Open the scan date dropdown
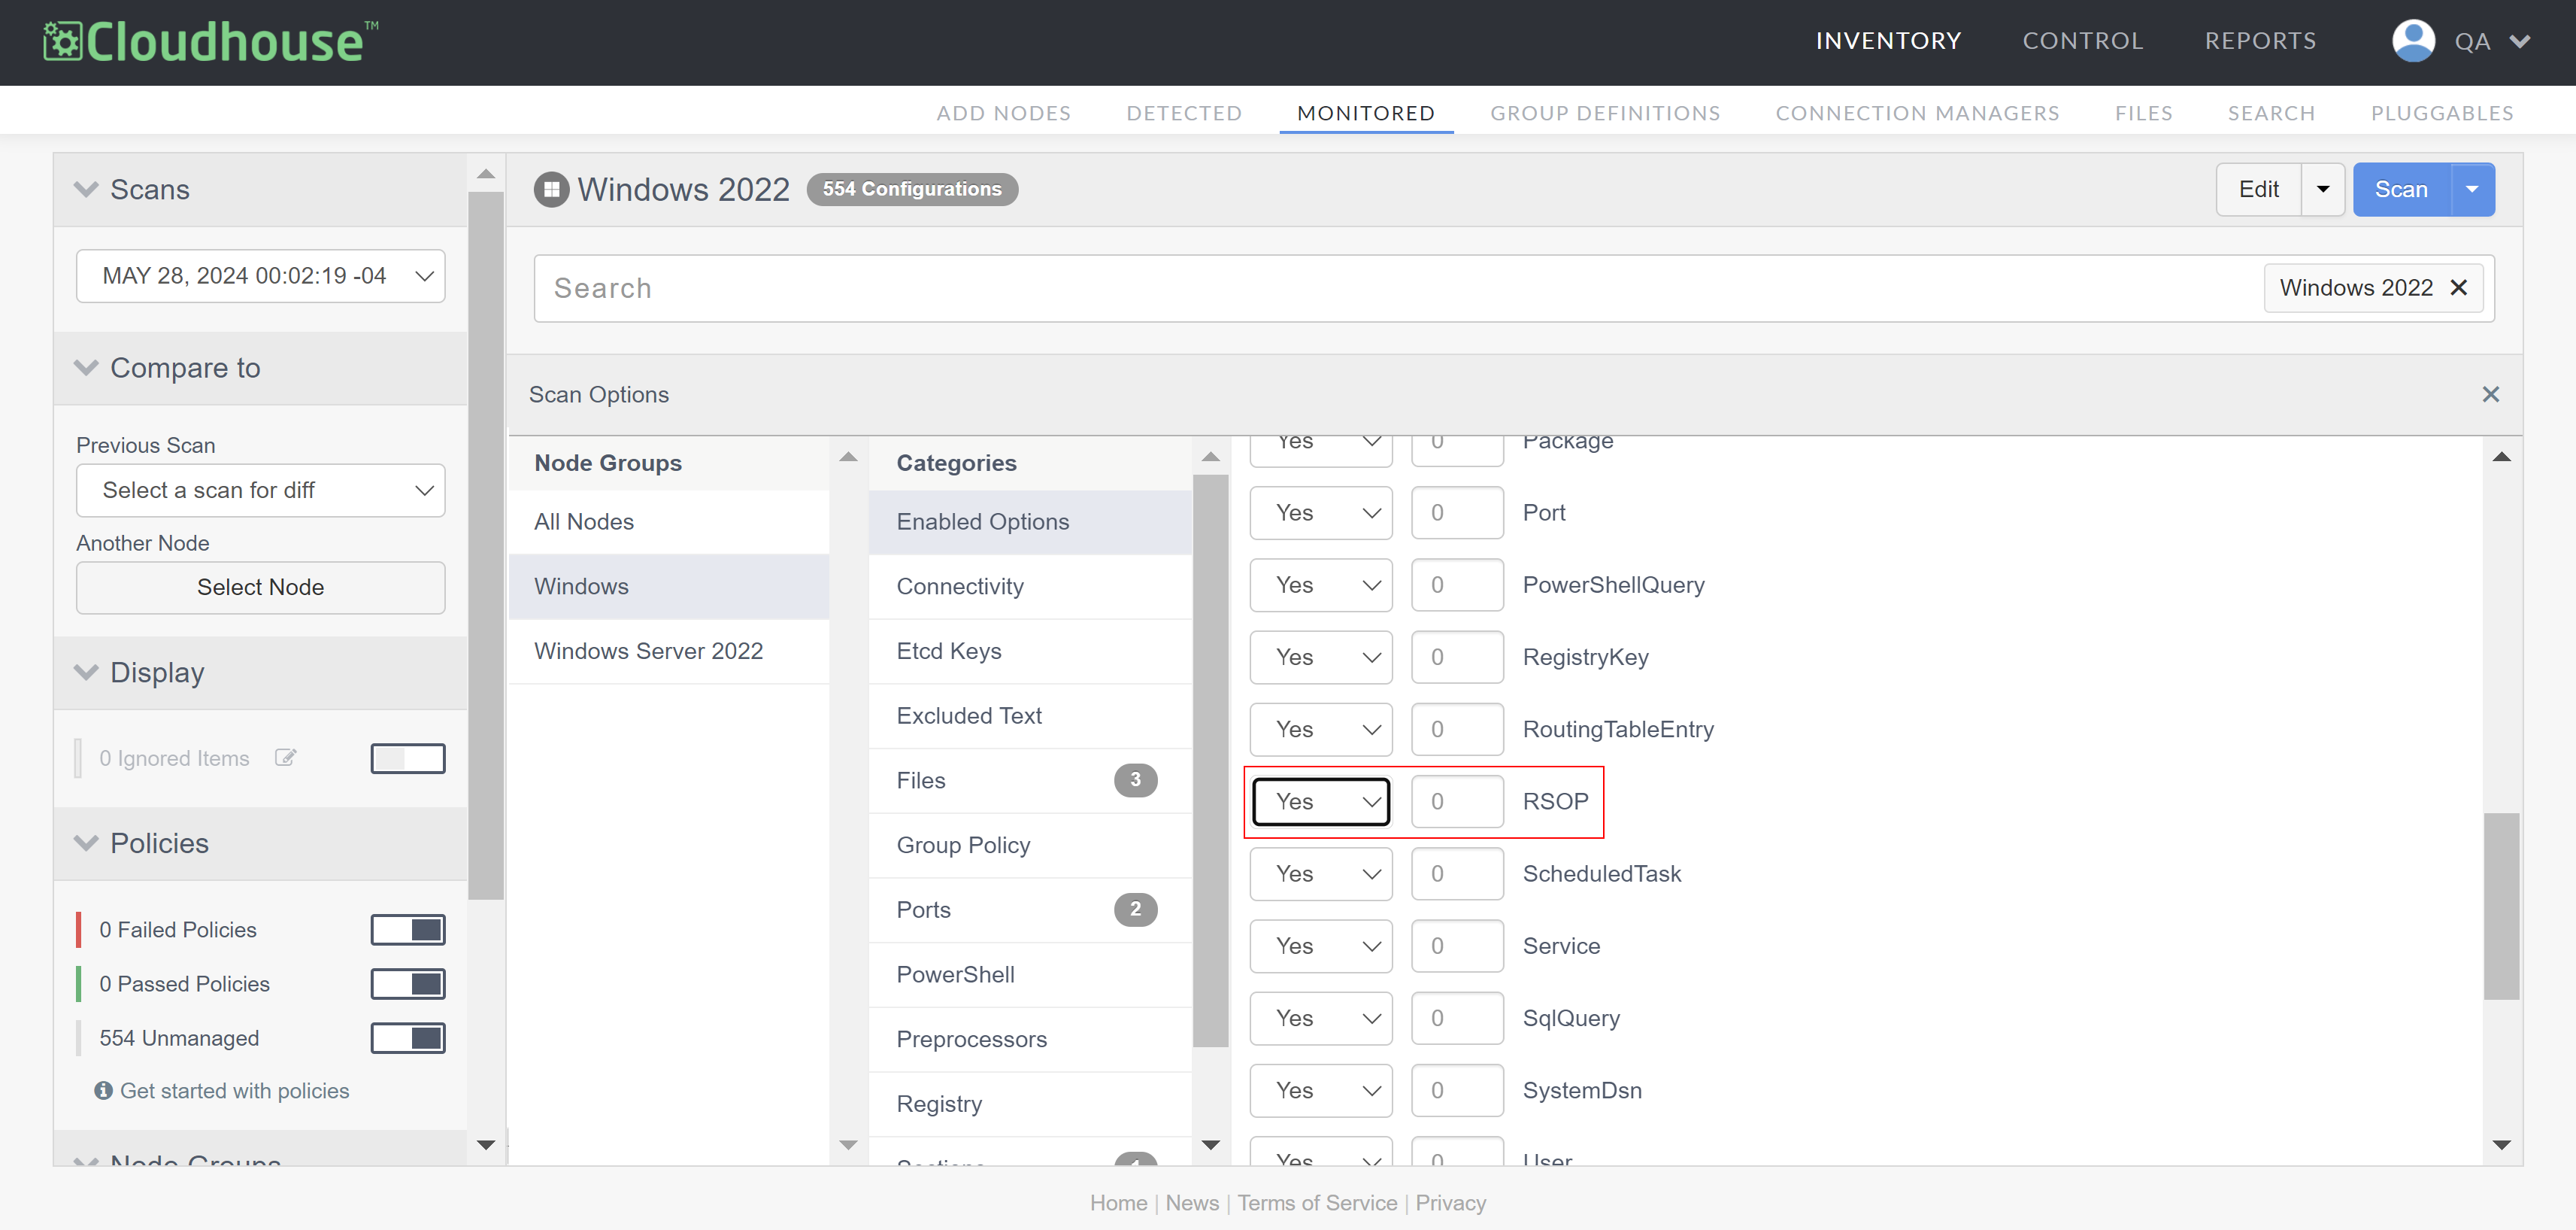The width and height of the screenshot is (2576, 1230). click(261, 276)
